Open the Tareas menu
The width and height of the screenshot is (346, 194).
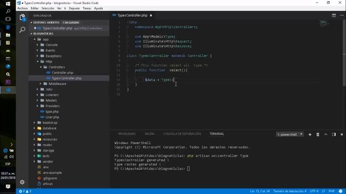86,9
